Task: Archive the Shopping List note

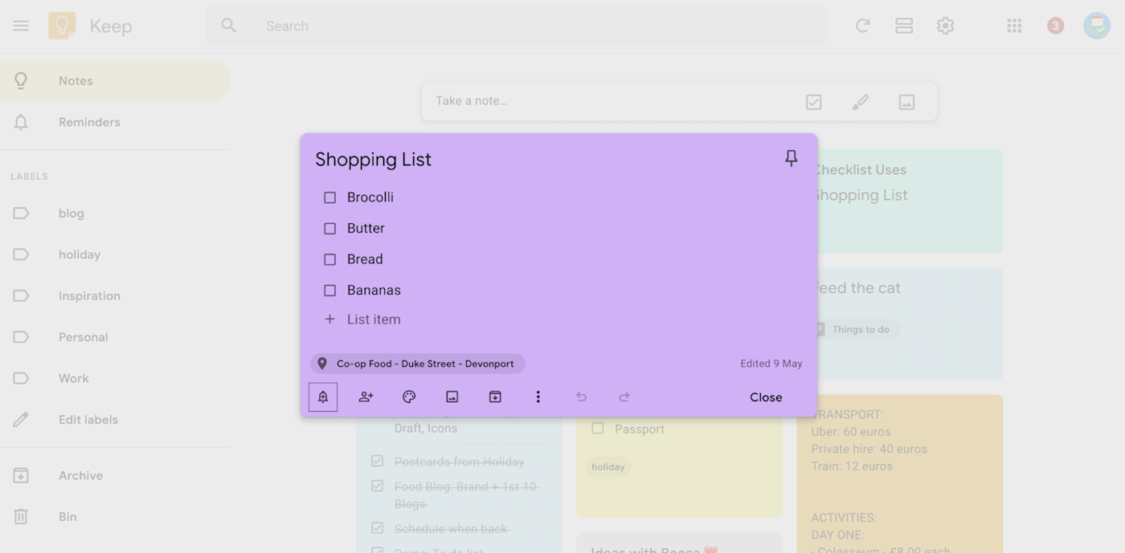Action: pos(495,397)
